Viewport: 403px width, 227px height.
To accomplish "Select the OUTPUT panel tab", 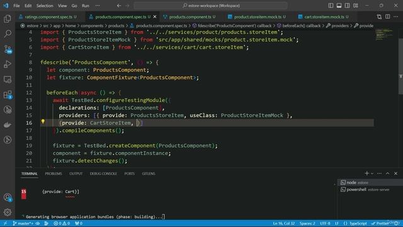I will click(x=76, y=174).
